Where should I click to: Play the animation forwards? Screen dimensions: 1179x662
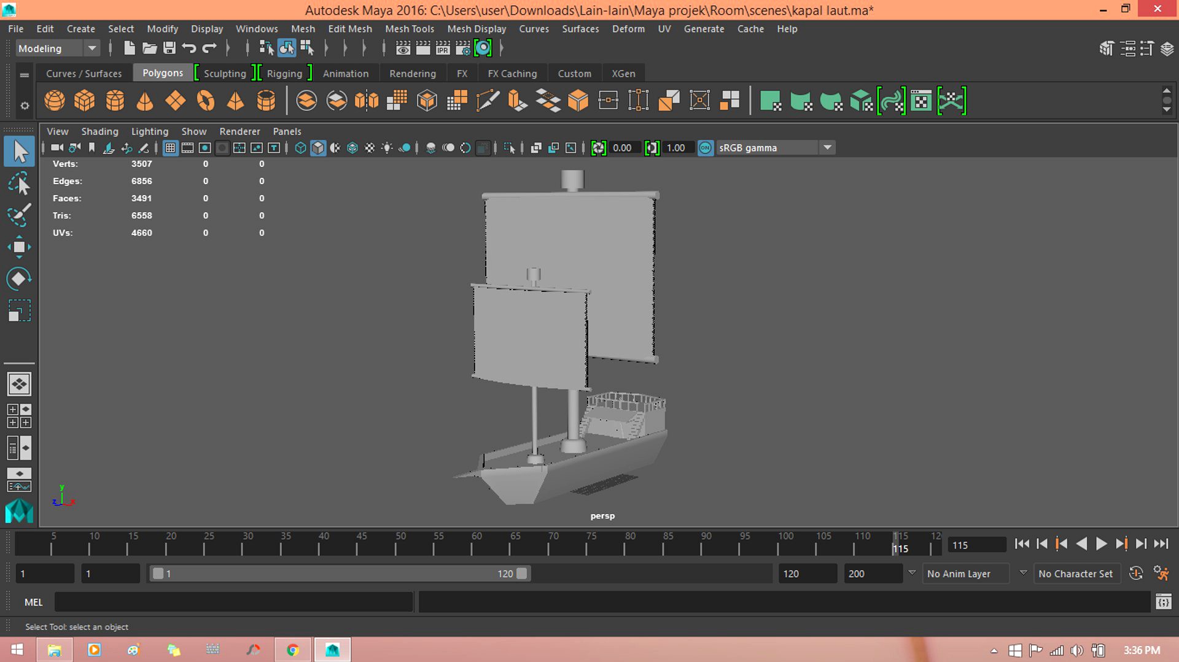[x=1101, y=544]
